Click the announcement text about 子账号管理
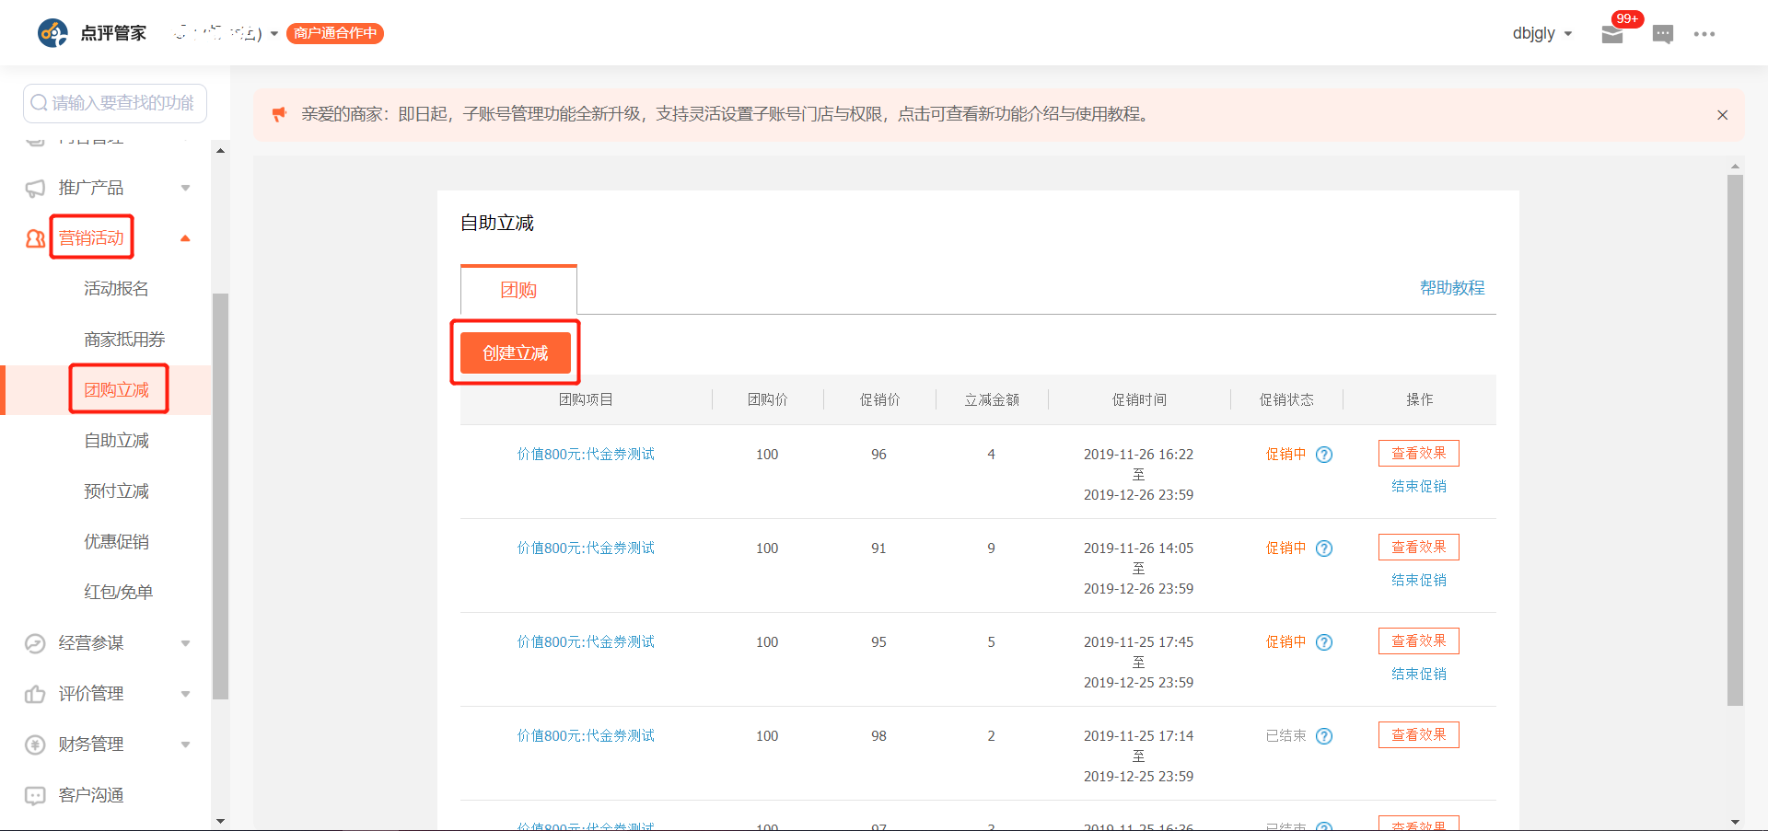Viewport: 1768px width, 831px height. [727, 115]
